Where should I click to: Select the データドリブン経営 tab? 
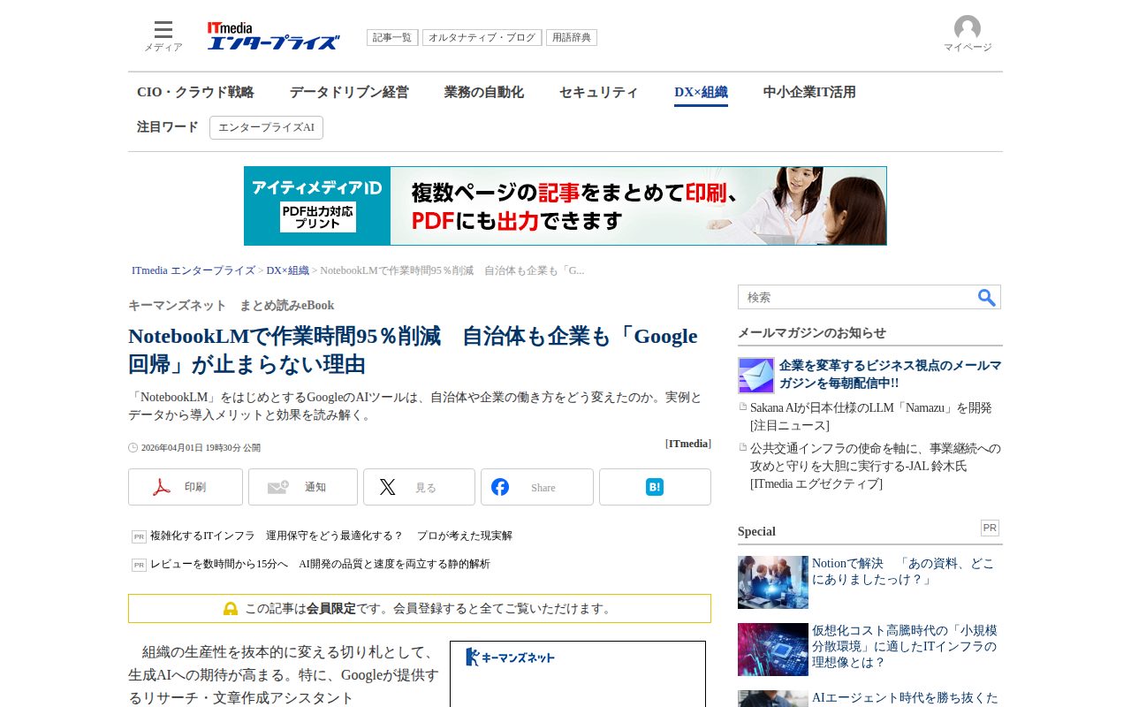349,92
